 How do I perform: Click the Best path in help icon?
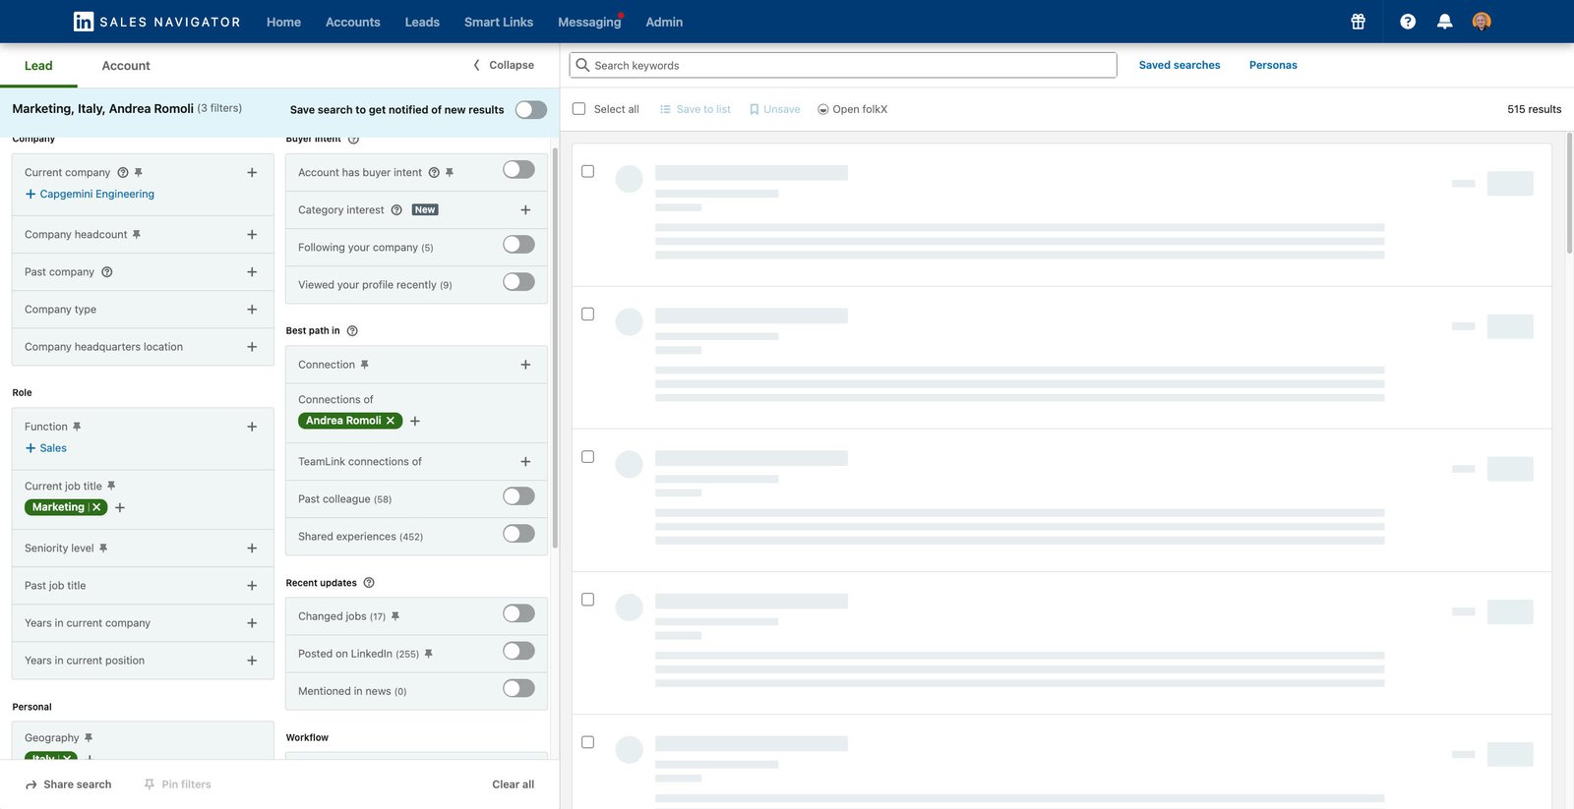point(352,331)
